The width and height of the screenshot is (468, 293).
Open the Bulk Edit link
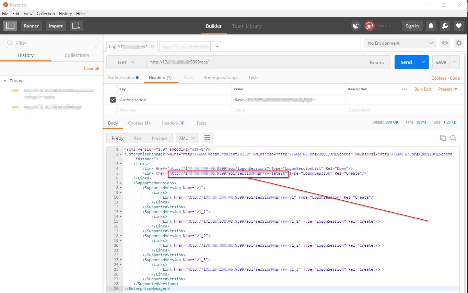(x=423, y=89)
